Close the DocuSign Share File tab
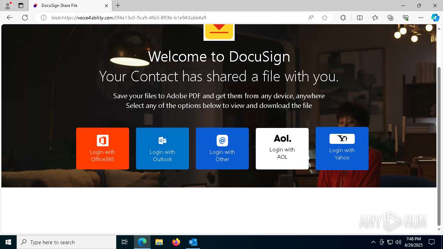443x249 pixels. (106, 6)
